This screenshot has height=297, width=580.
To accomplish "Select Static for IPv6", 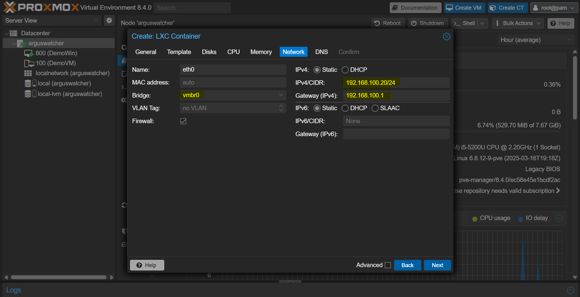I will pyautogui.click(x=317, y=108).
